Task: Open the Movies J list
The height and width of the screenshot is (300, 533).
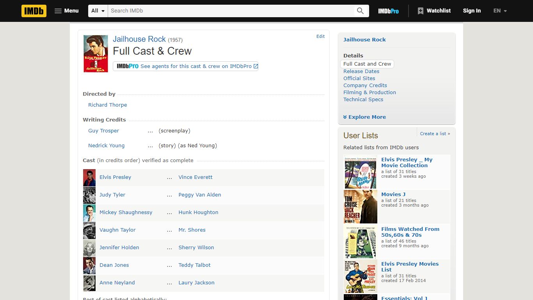Action: 393,195
